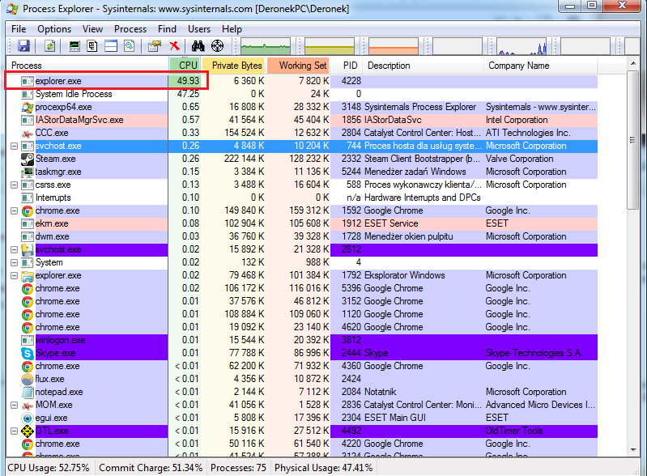
Task: Select the procexp64.exe process icon
Action: pyautogui.click(x=28, y=107)
